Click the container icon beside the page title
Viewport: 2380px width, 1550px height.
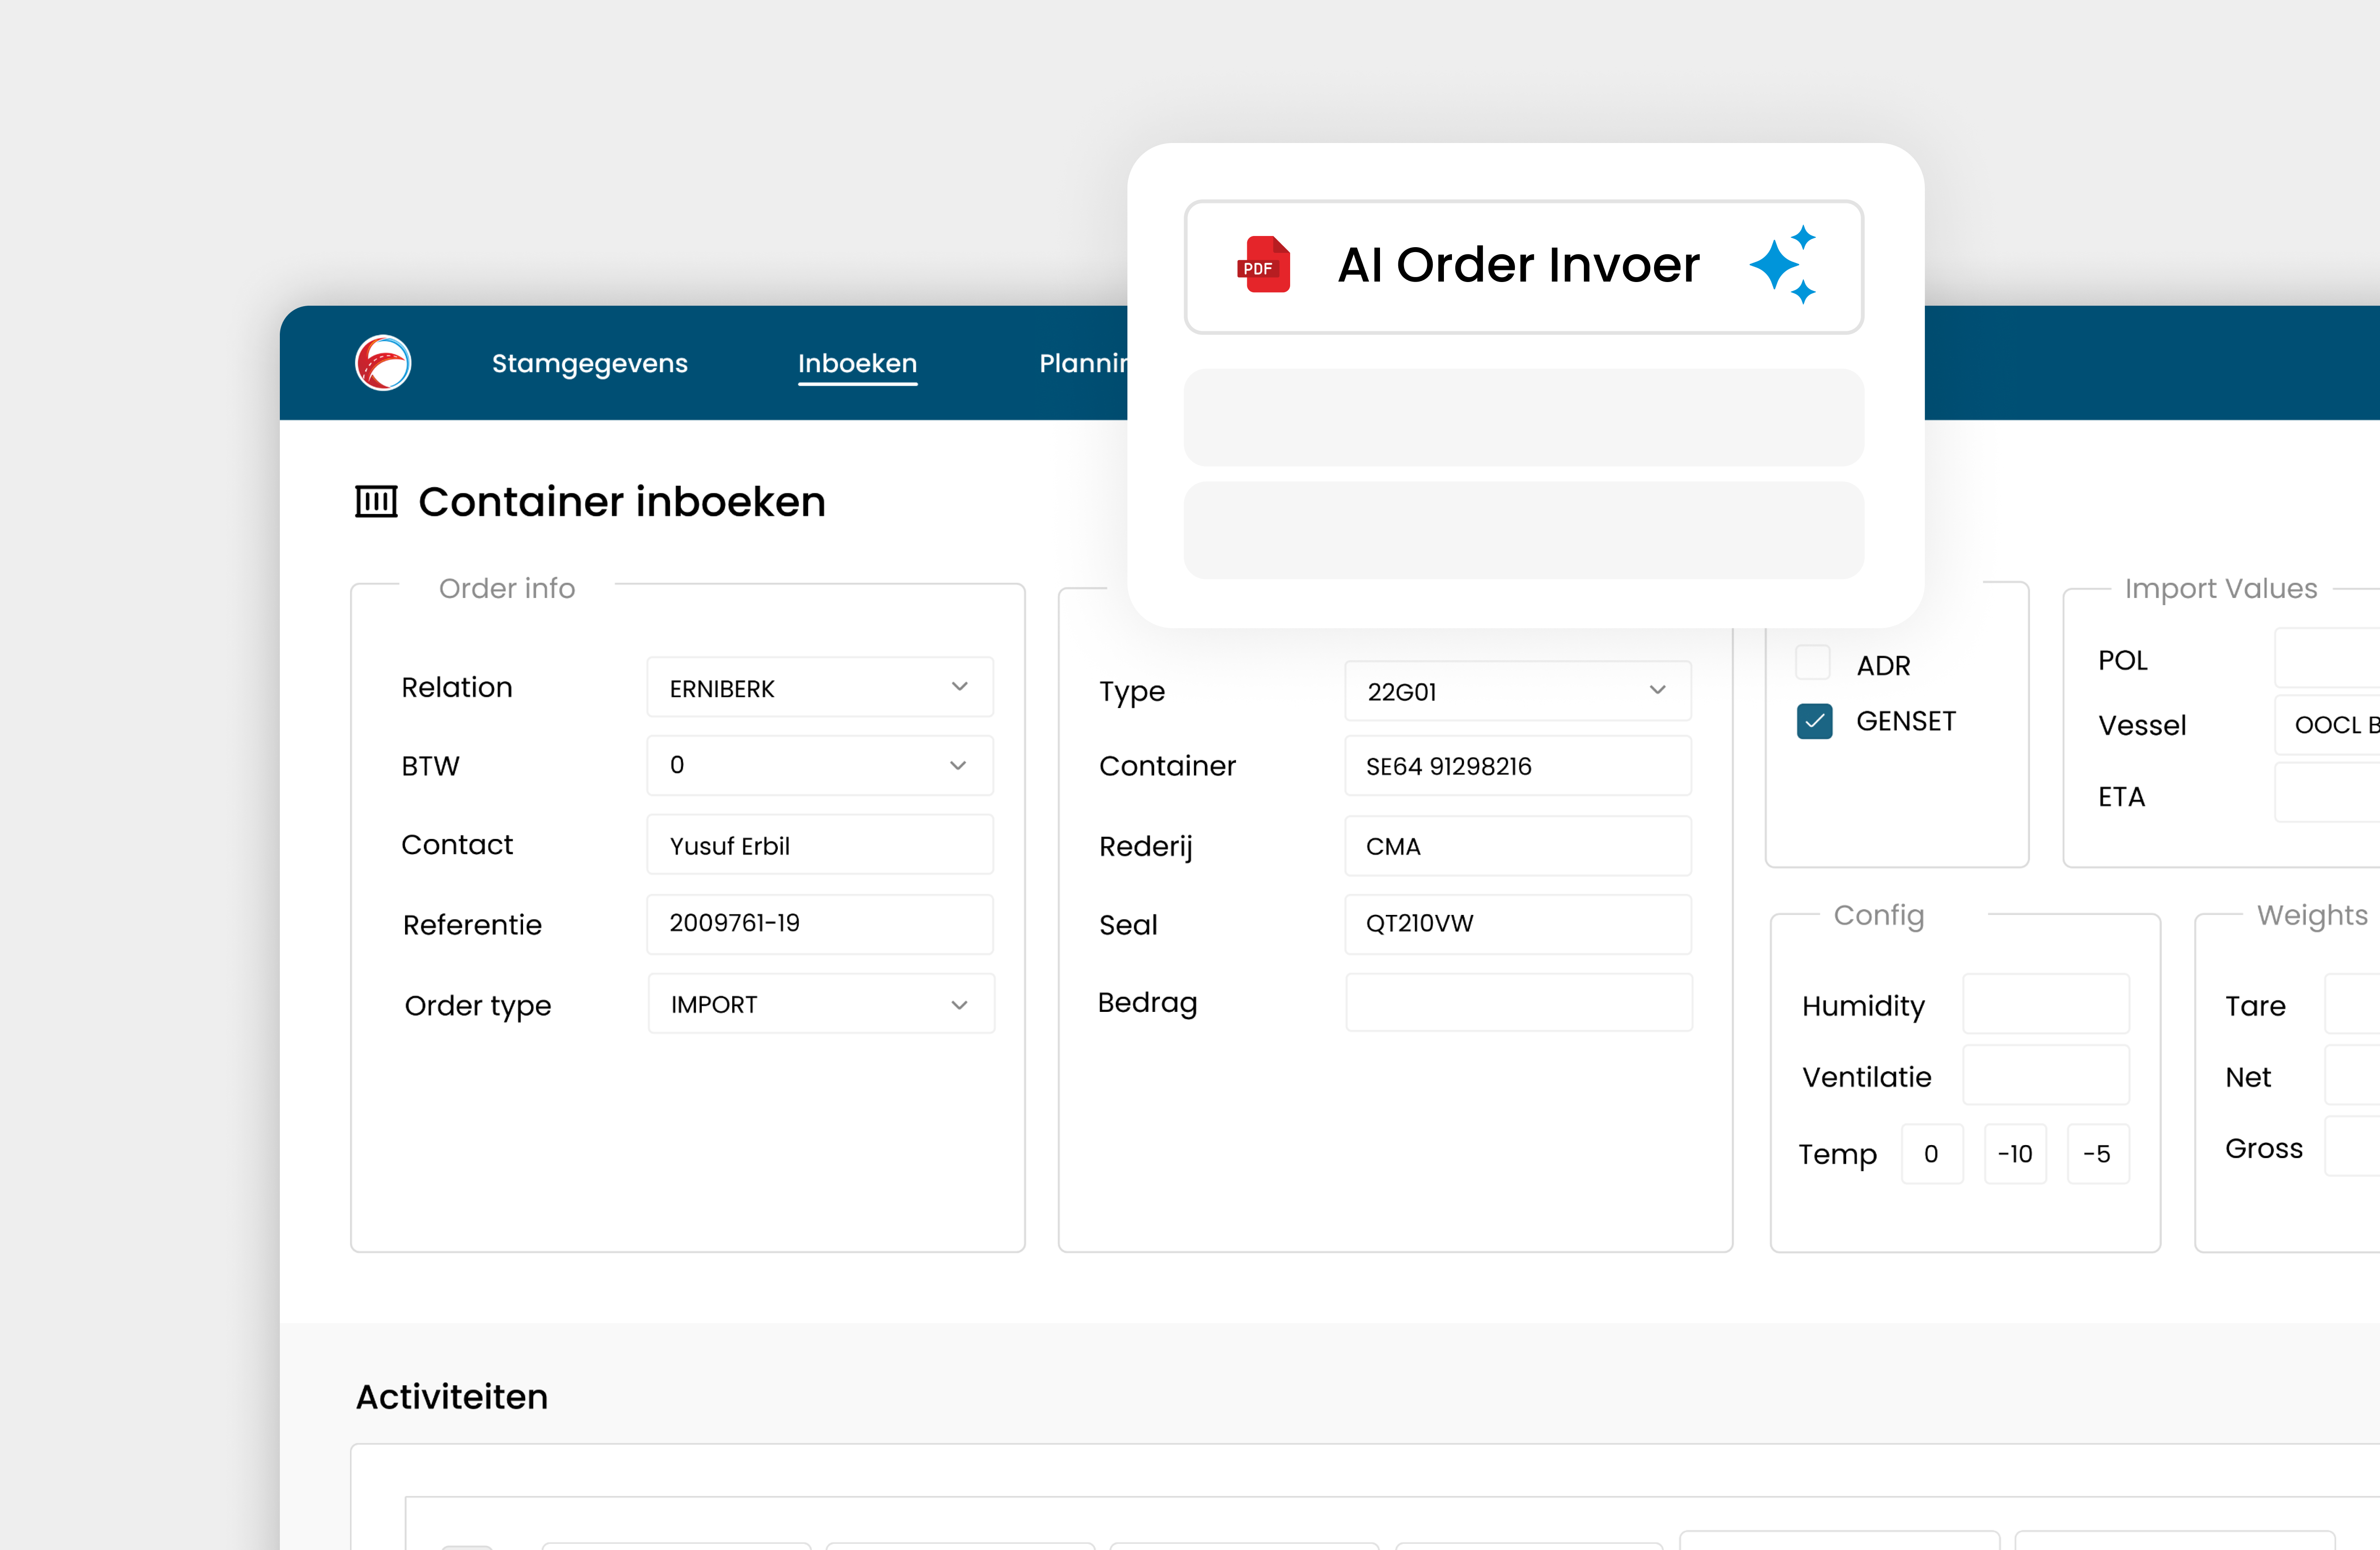[x=376, y=501]
